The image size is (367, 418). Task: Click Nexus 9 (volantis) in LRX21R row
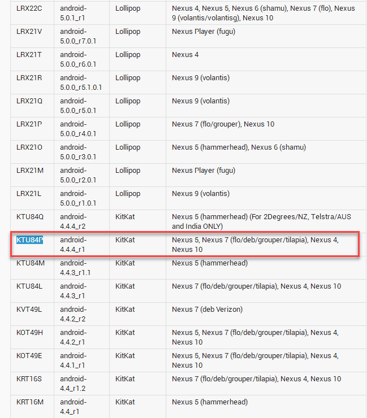tap(201, 78)
